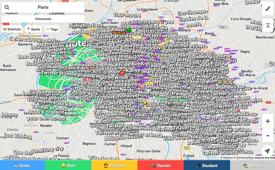The width and height of the screenshot is (275, 170).
Task: Select the text T tool
Action: (268, 25)
